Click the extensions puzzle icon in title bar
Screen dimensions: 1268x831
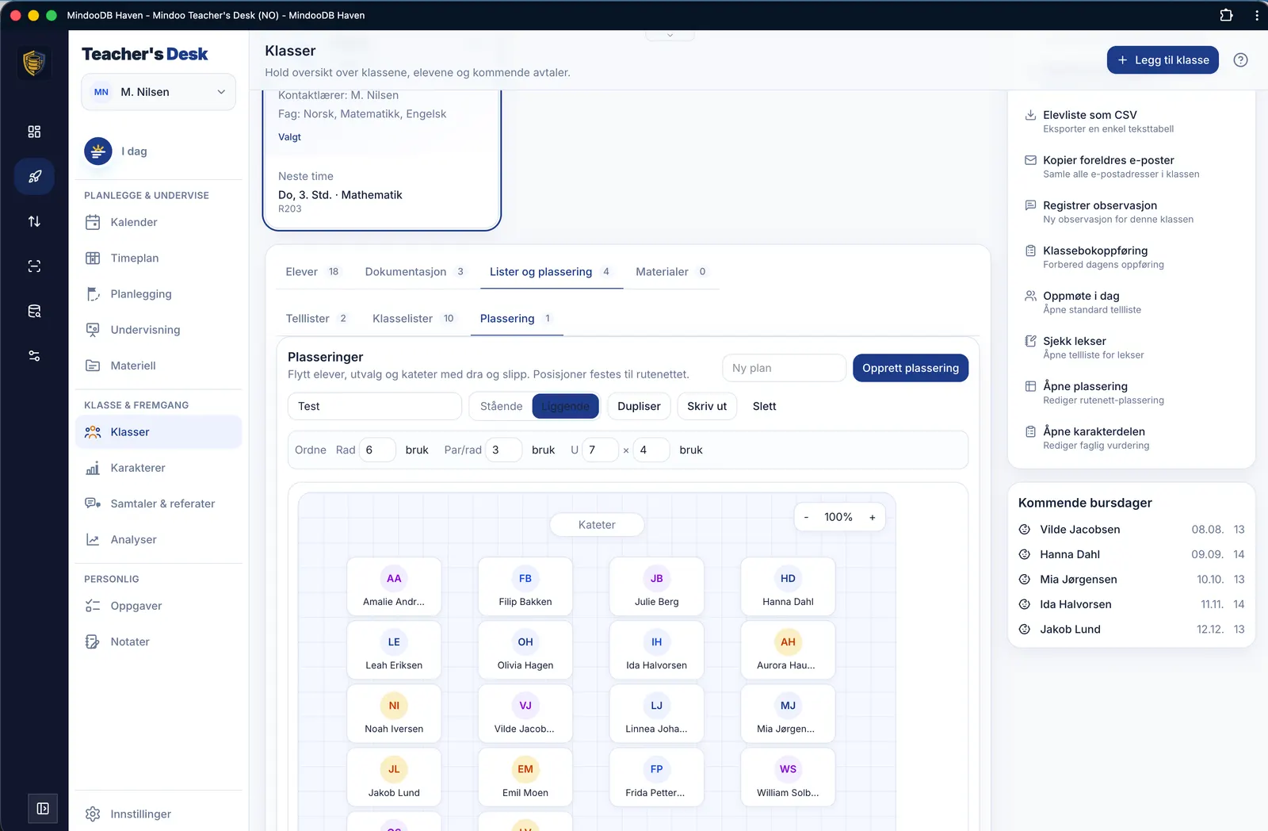[1226, 15]
